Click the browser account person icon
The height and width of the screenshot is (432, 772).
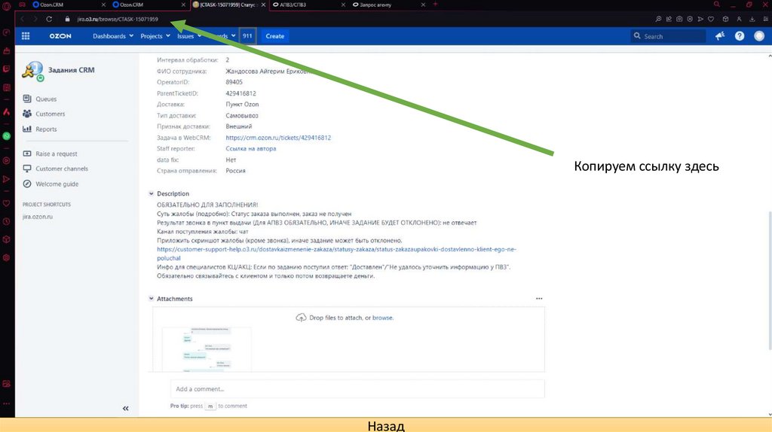pos(739,19)
